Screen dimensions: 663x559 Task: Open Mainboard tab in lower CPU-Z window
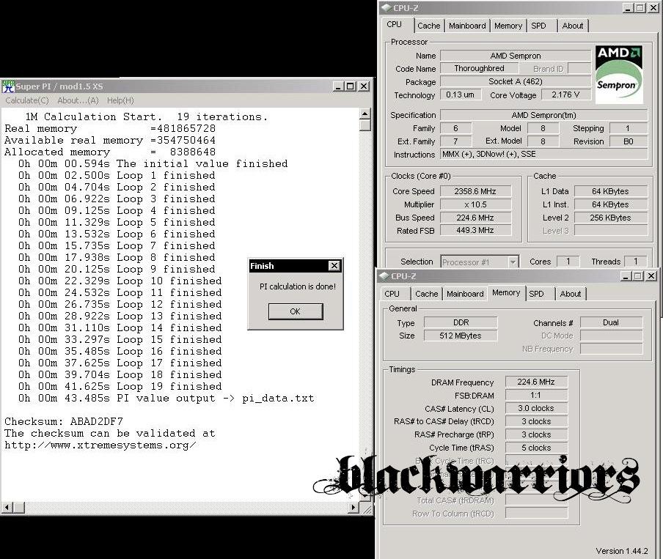tap(465, 294)
